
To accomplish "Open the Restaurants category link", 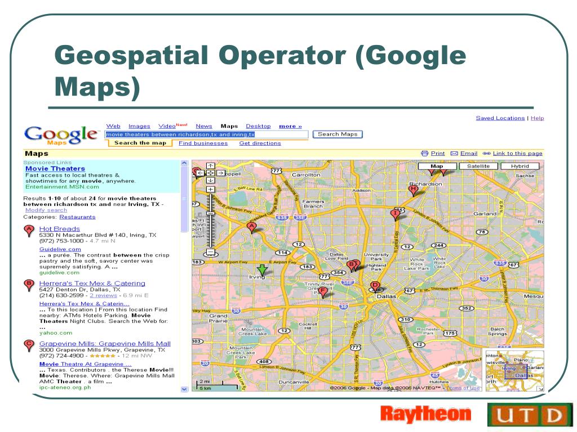I will click(x=77, y=217).
